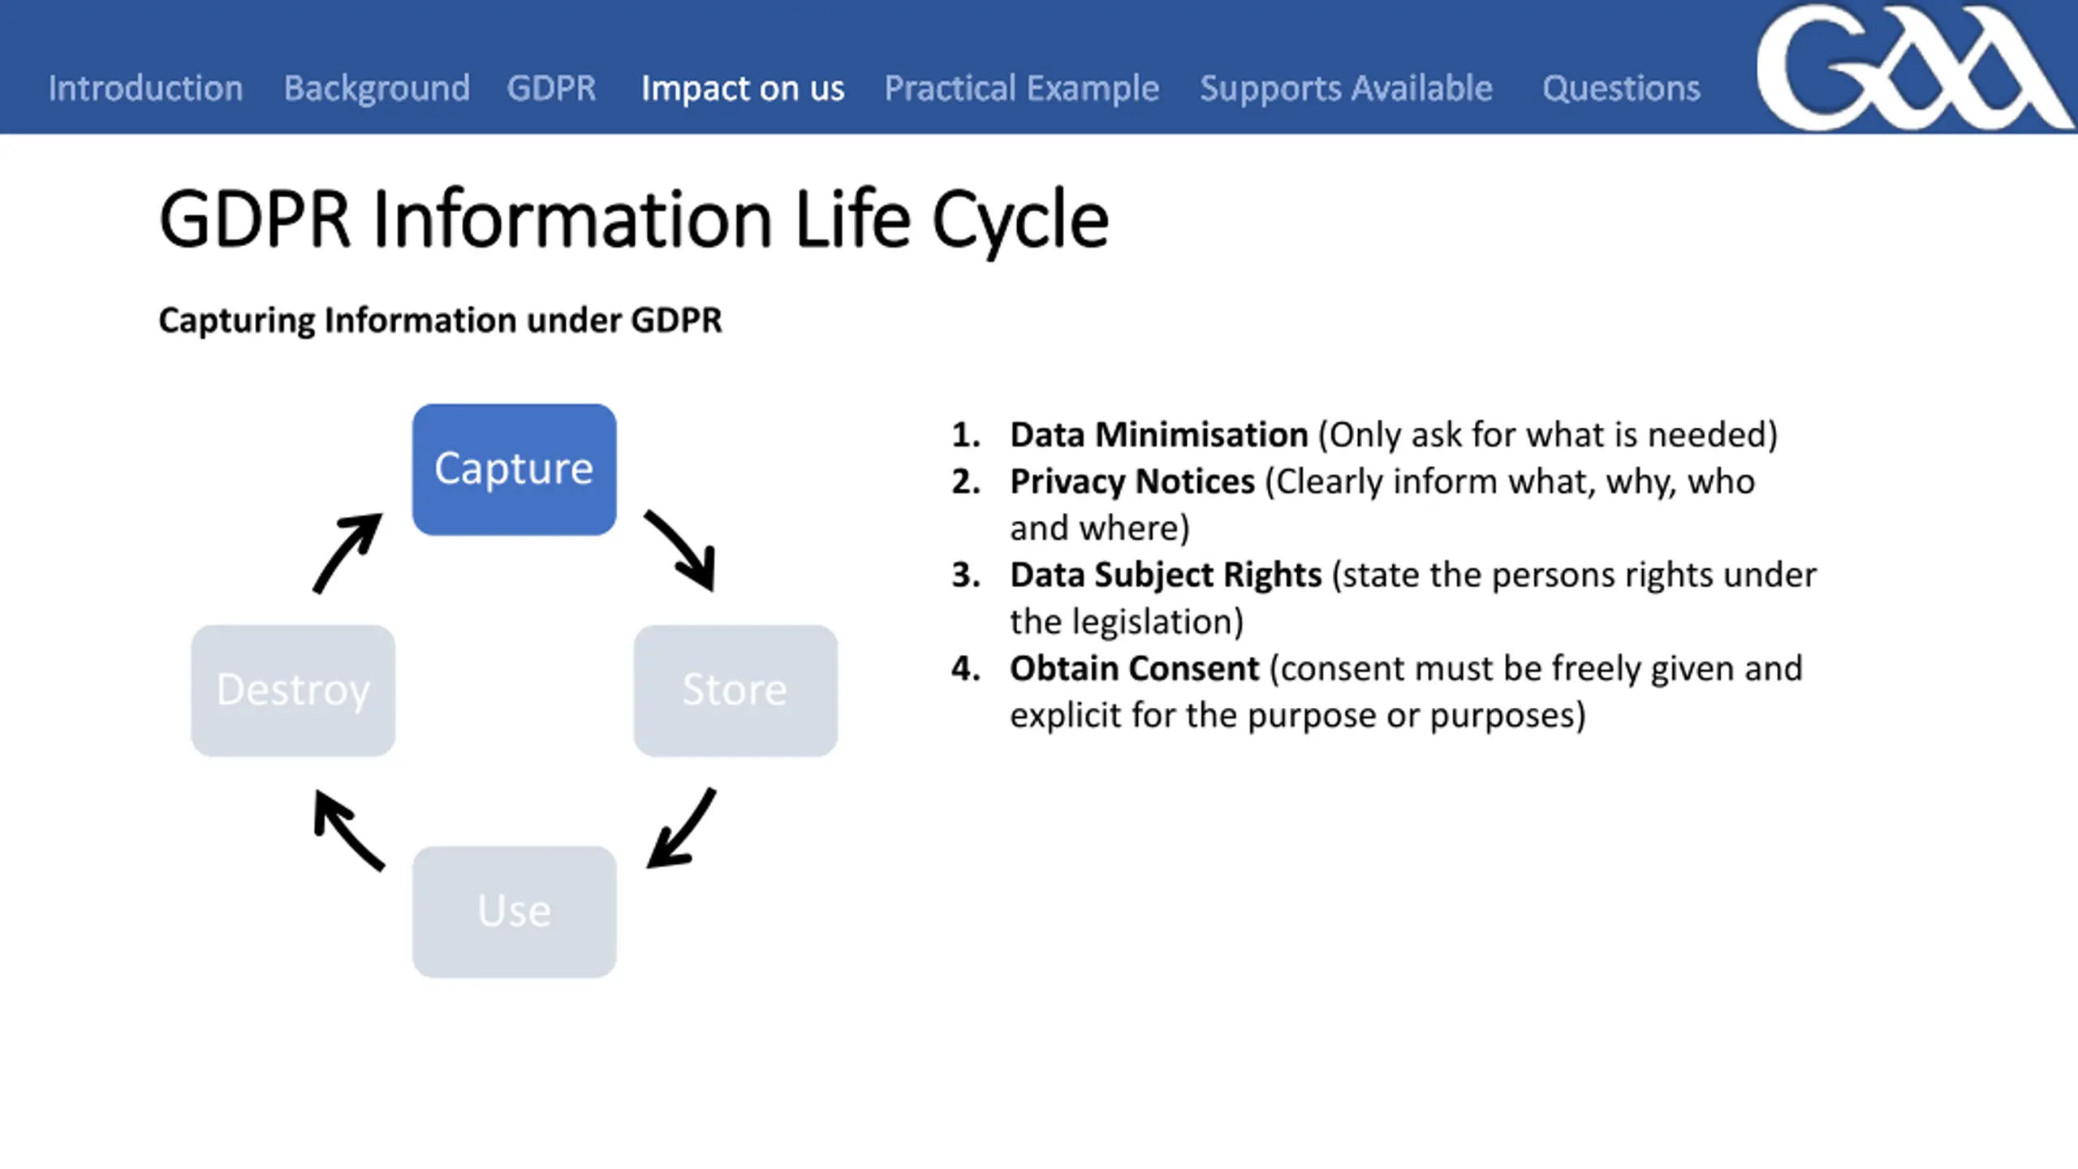This screenshot has width=2078, height=1169.
Task: Click the Data Minimisation list item
Action: tap(1365, 434)
